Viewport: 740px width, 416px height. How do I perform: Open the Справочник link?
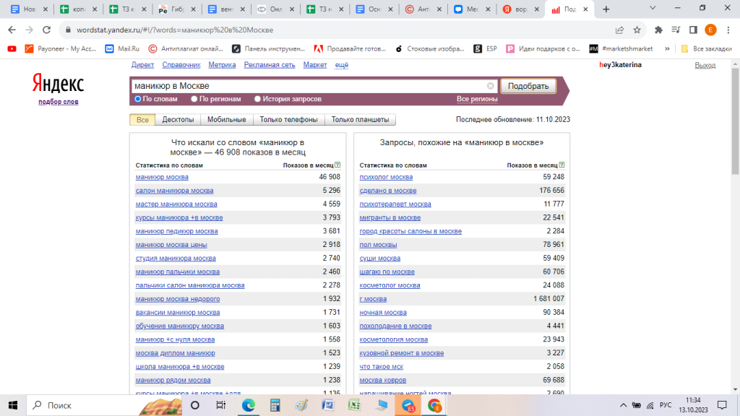(x=181, y=65)
